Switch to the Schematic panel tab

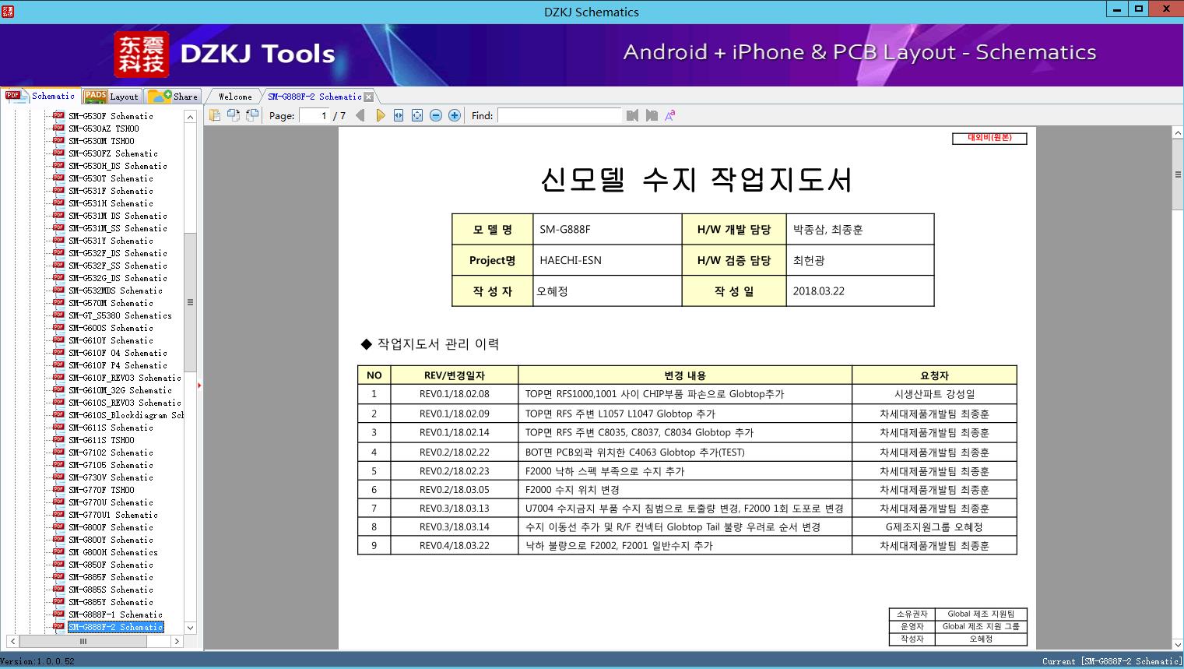[x=40, y=96]
